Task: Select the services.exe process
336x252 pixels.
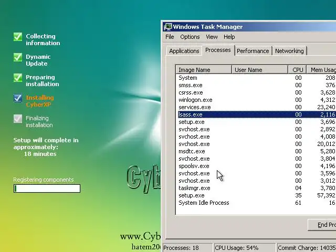Action: tap(256, 107)
